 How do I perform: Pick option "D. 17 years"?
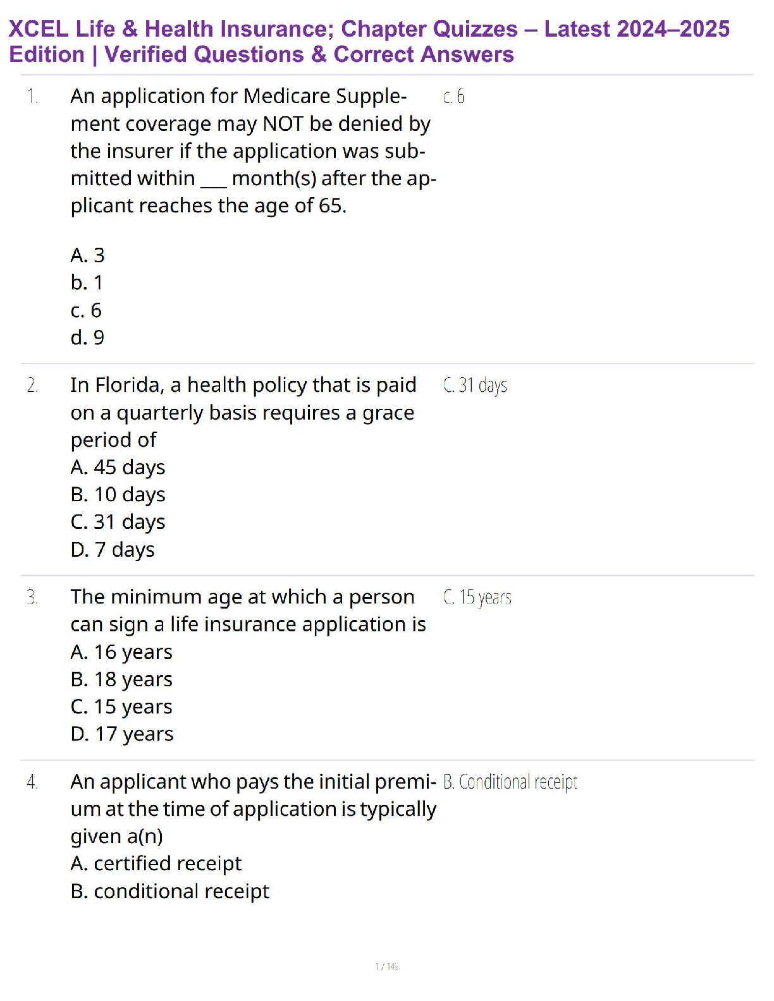pos(122,734)
